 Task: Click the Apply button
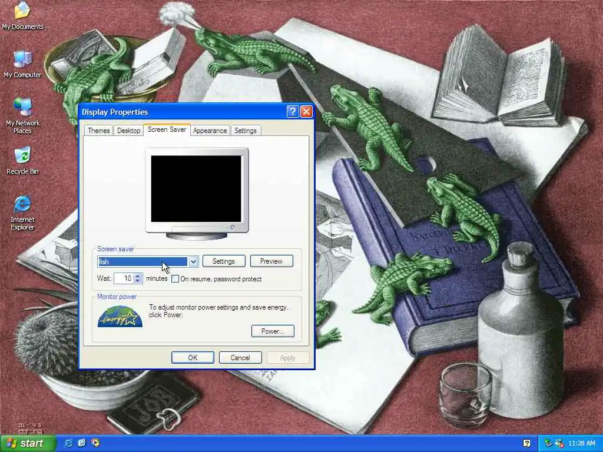point(287,358)
